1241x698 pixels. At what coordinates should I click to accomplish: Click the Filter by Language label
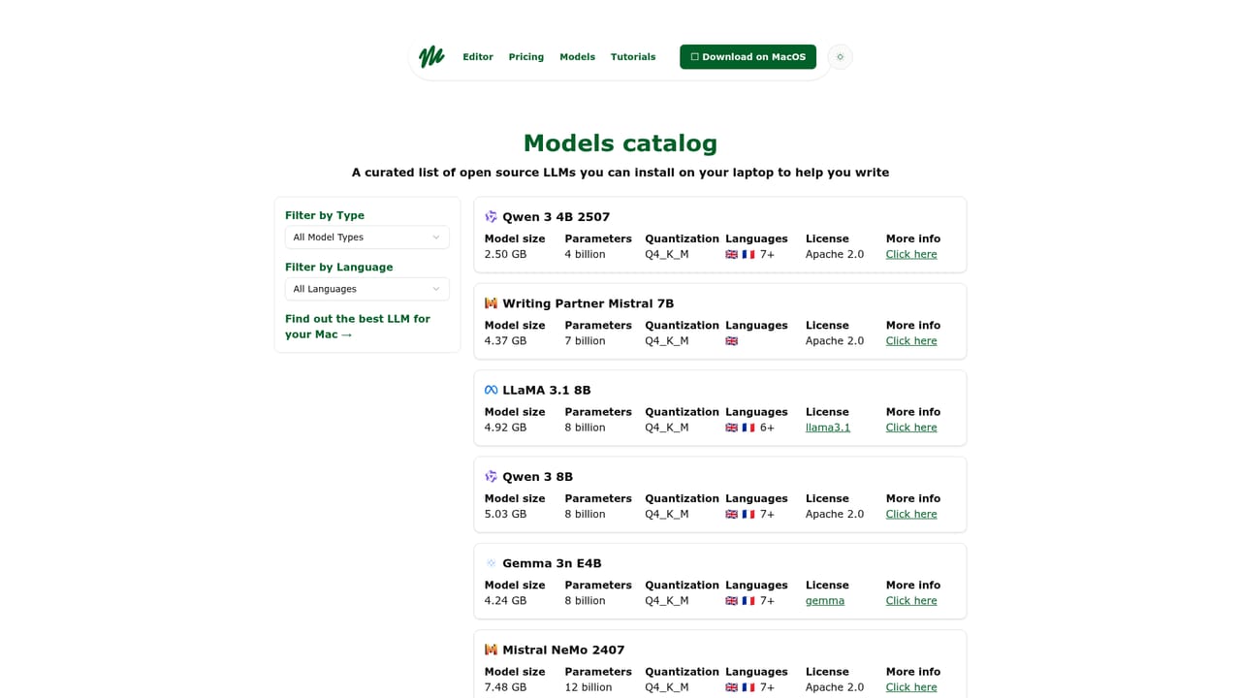pos(339,268)
